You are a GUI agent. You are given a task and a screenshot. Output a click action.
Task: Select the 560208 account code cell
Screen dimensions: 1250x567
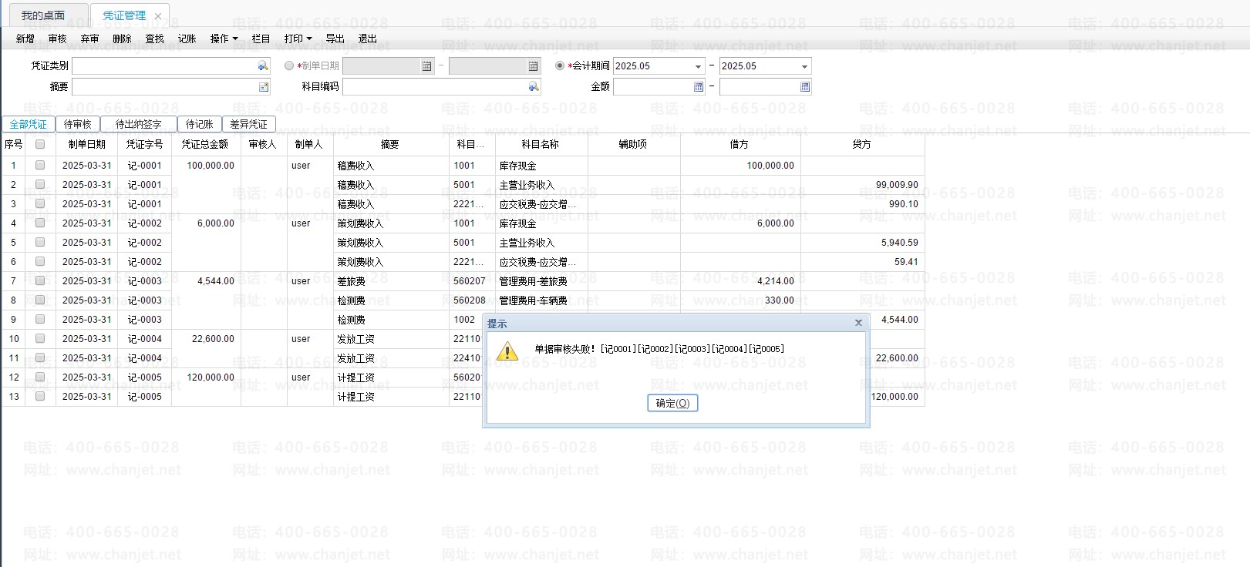tap(472, 300)
